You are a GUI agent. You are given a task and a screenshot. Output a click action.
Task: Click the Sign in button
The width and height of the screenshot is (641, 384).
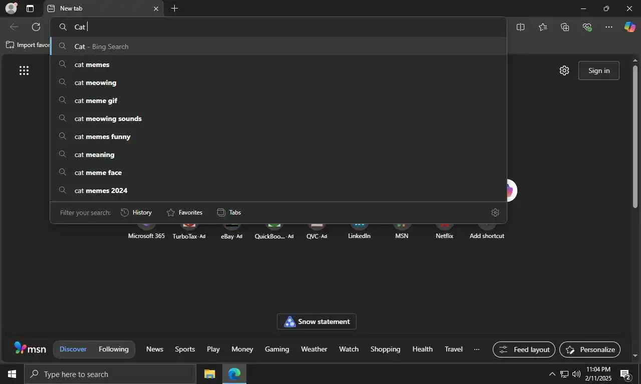pos(599,70)
